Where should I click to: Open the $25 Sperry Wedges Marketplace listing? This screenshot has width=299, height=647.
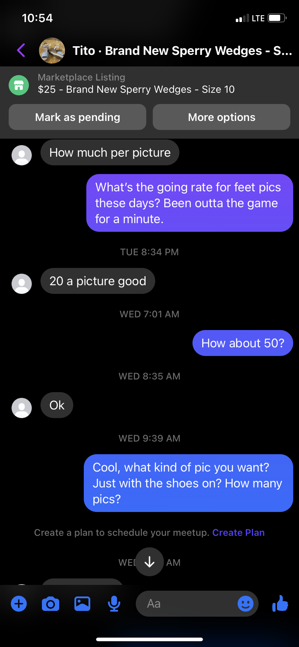(136, 89)
